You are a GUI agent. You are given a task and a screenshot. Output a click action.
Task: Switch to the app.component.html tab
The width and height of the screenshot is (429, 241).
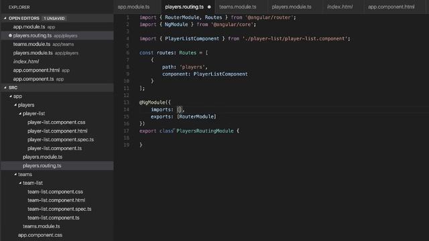pyautogui.click(x=391, y=7)
